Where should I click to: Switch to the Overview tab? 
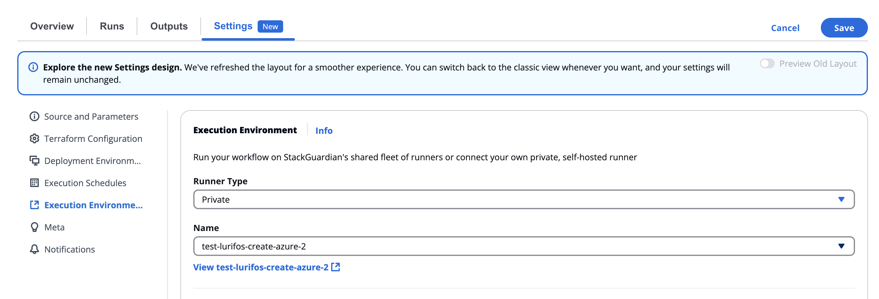pos(52,26)
